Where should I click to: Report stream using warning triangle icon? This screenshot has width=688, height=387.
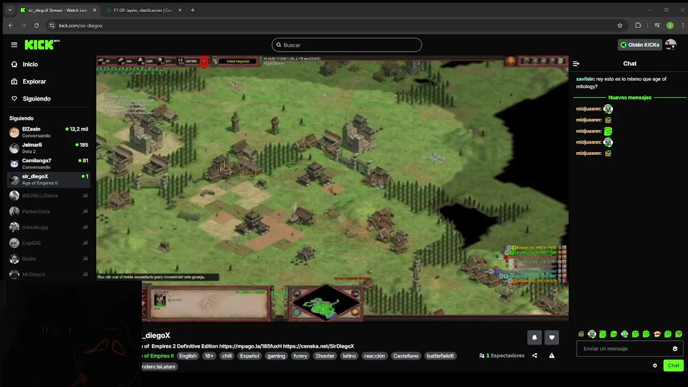tap(551, 355)
